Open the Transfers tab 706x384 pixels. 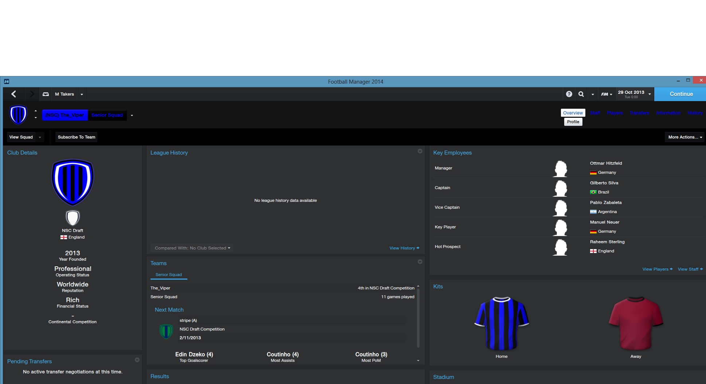(x=639, y=113)
